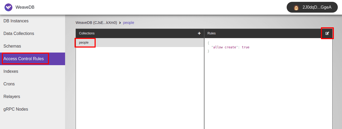
Task: Show the Relayers section
Action: tap(12, 97)
